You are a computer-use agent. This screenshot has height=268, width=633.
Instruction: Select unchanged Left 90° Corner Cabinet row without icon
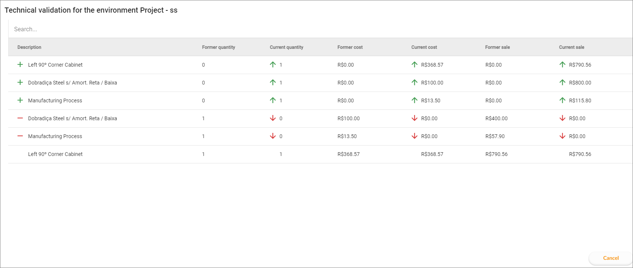coord(320,154)
